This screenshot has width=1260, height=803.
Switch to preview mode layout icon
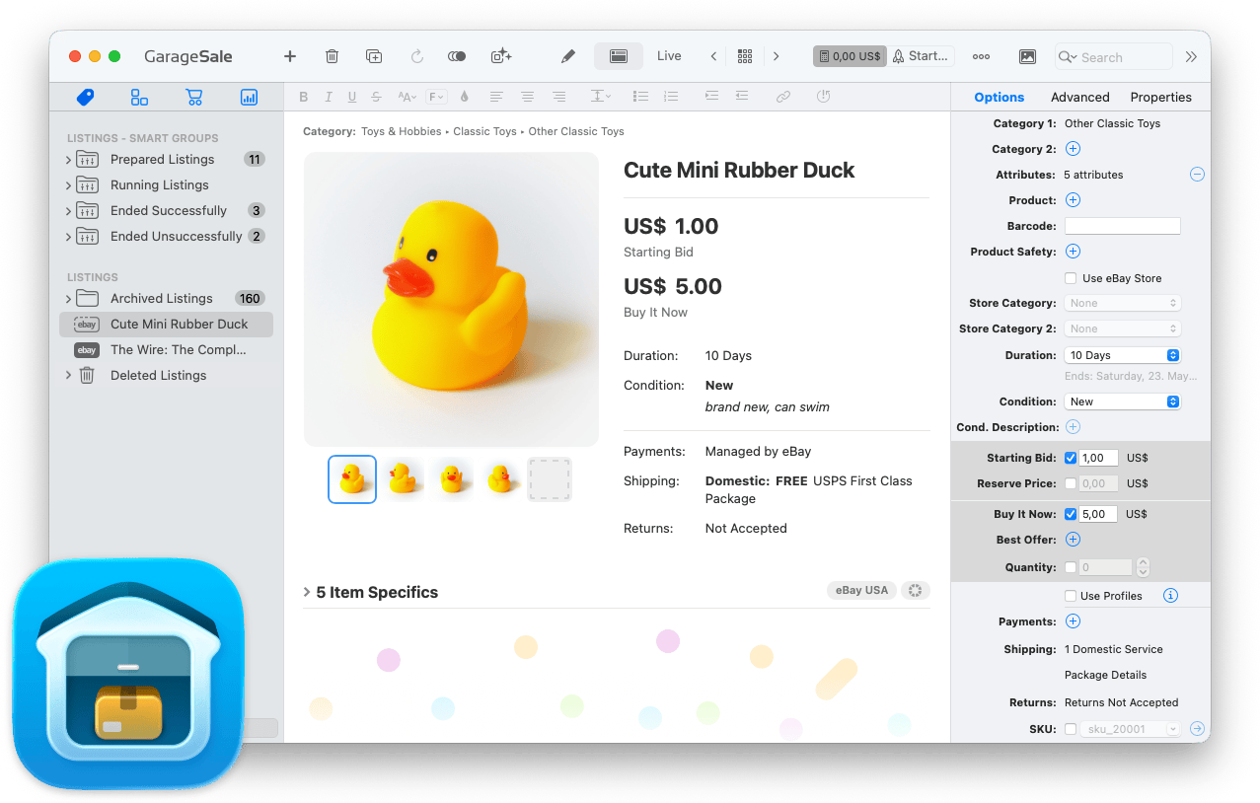pyautogui.click(x=619, y=56)
